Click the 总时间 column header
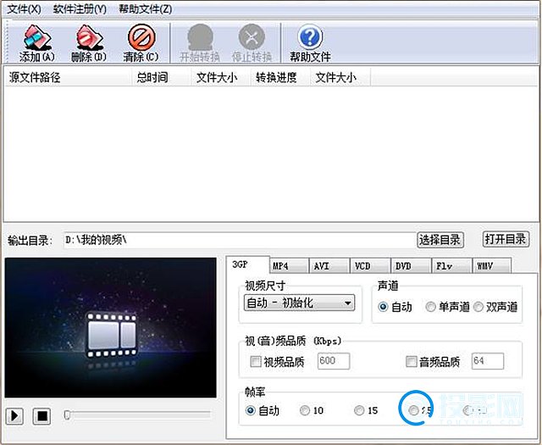Screen dimensions: 542x445 pyautogui.click(x=162, y=77)
